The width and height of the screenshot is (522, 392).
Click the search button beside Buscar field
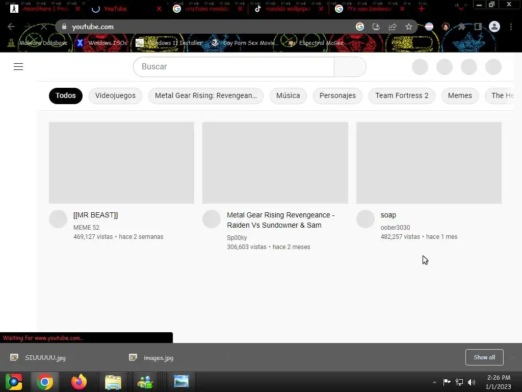350,67
